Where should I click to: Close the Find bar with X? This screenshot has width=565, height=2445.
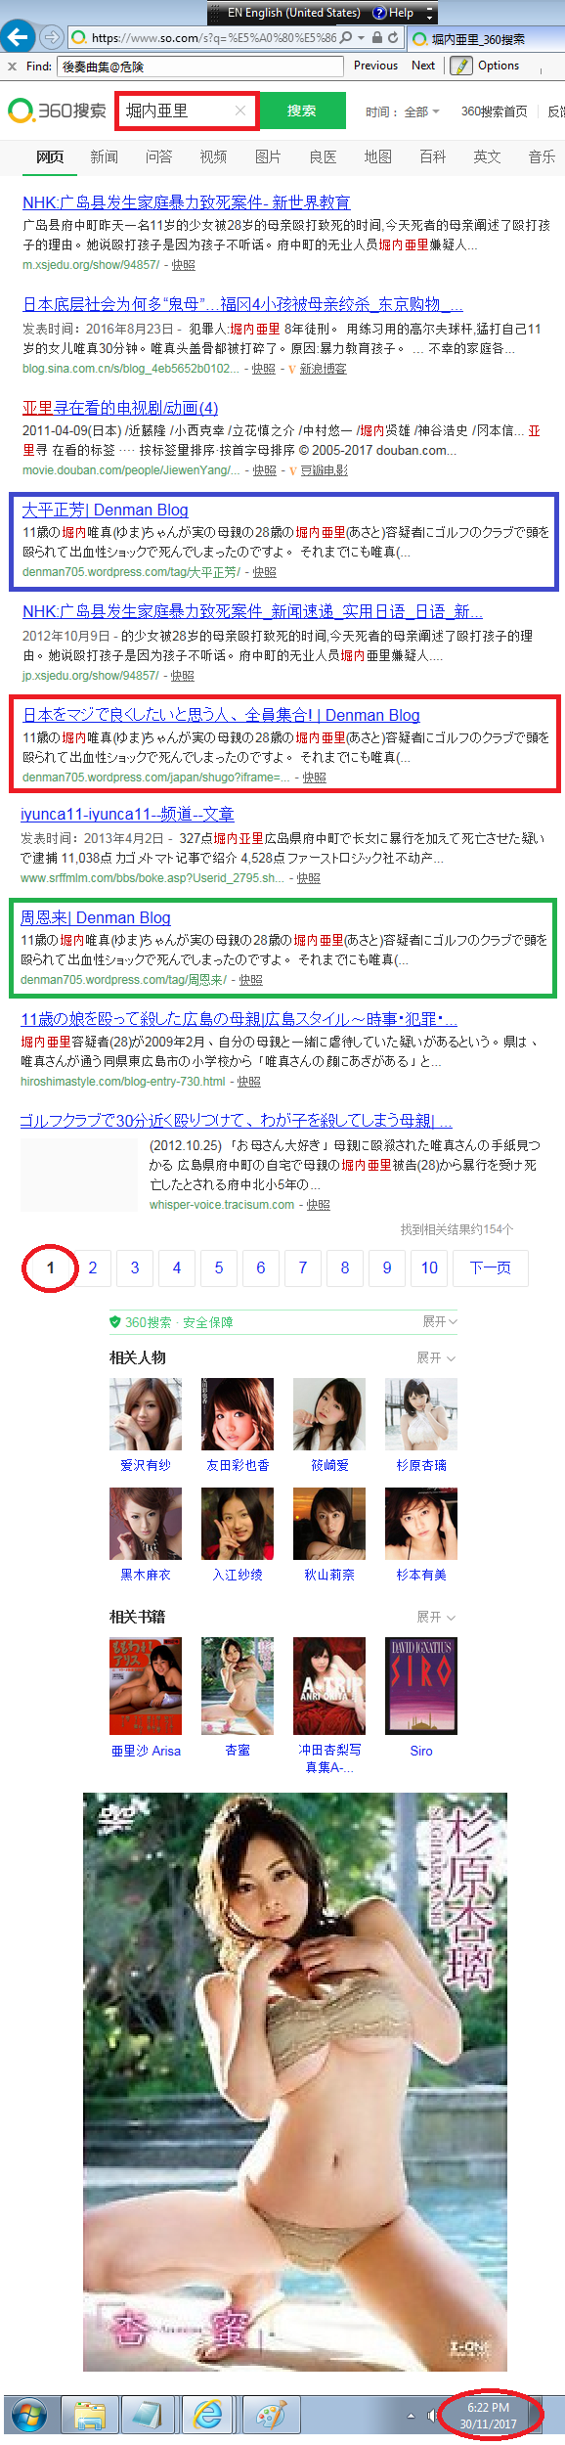(x=12, y=67)
